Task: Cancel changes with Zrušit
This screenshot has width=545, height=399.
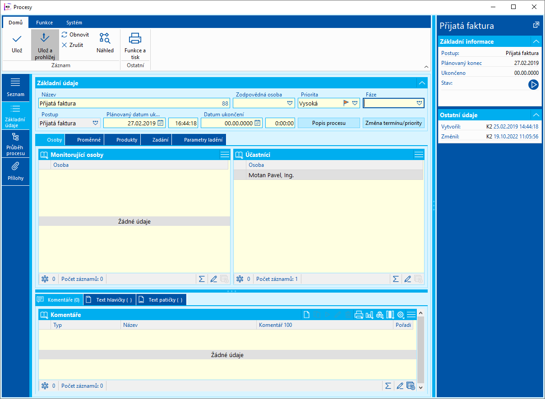Action: coord(73,45)
